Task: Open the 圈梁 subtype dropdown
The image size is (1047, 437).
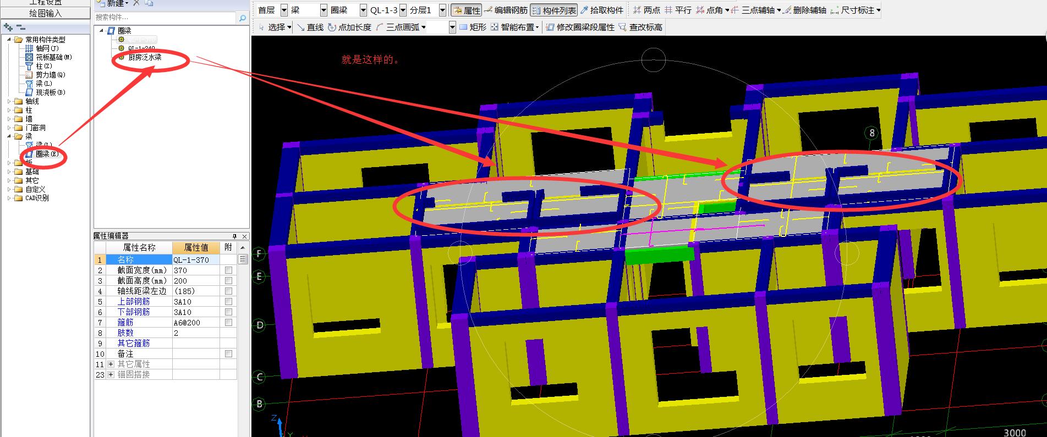Action: click(x=363, y=10)
